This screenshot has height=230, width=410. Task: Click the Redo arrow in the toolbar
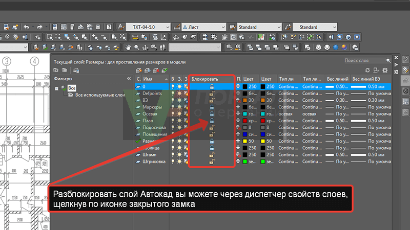[40, 27]
